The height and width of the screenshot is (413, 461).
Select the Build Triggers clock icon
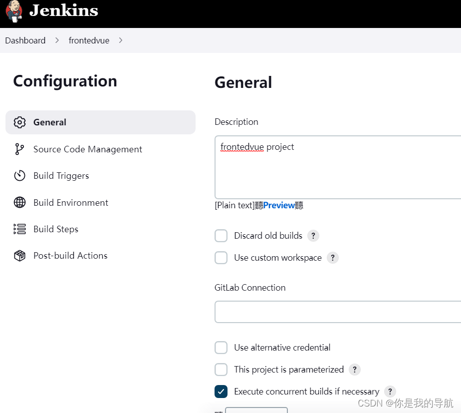point(19,175)
